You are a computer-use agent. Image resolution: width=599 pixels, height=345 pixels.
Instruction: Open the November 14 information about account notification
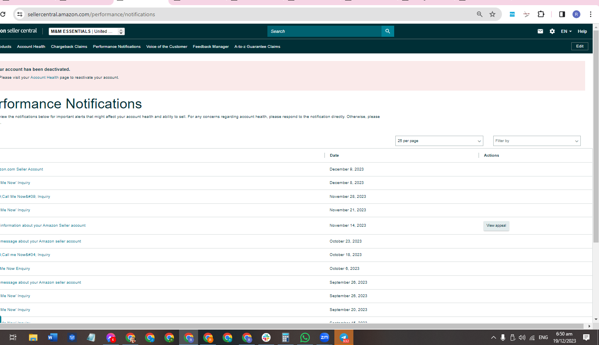point(43,226)
